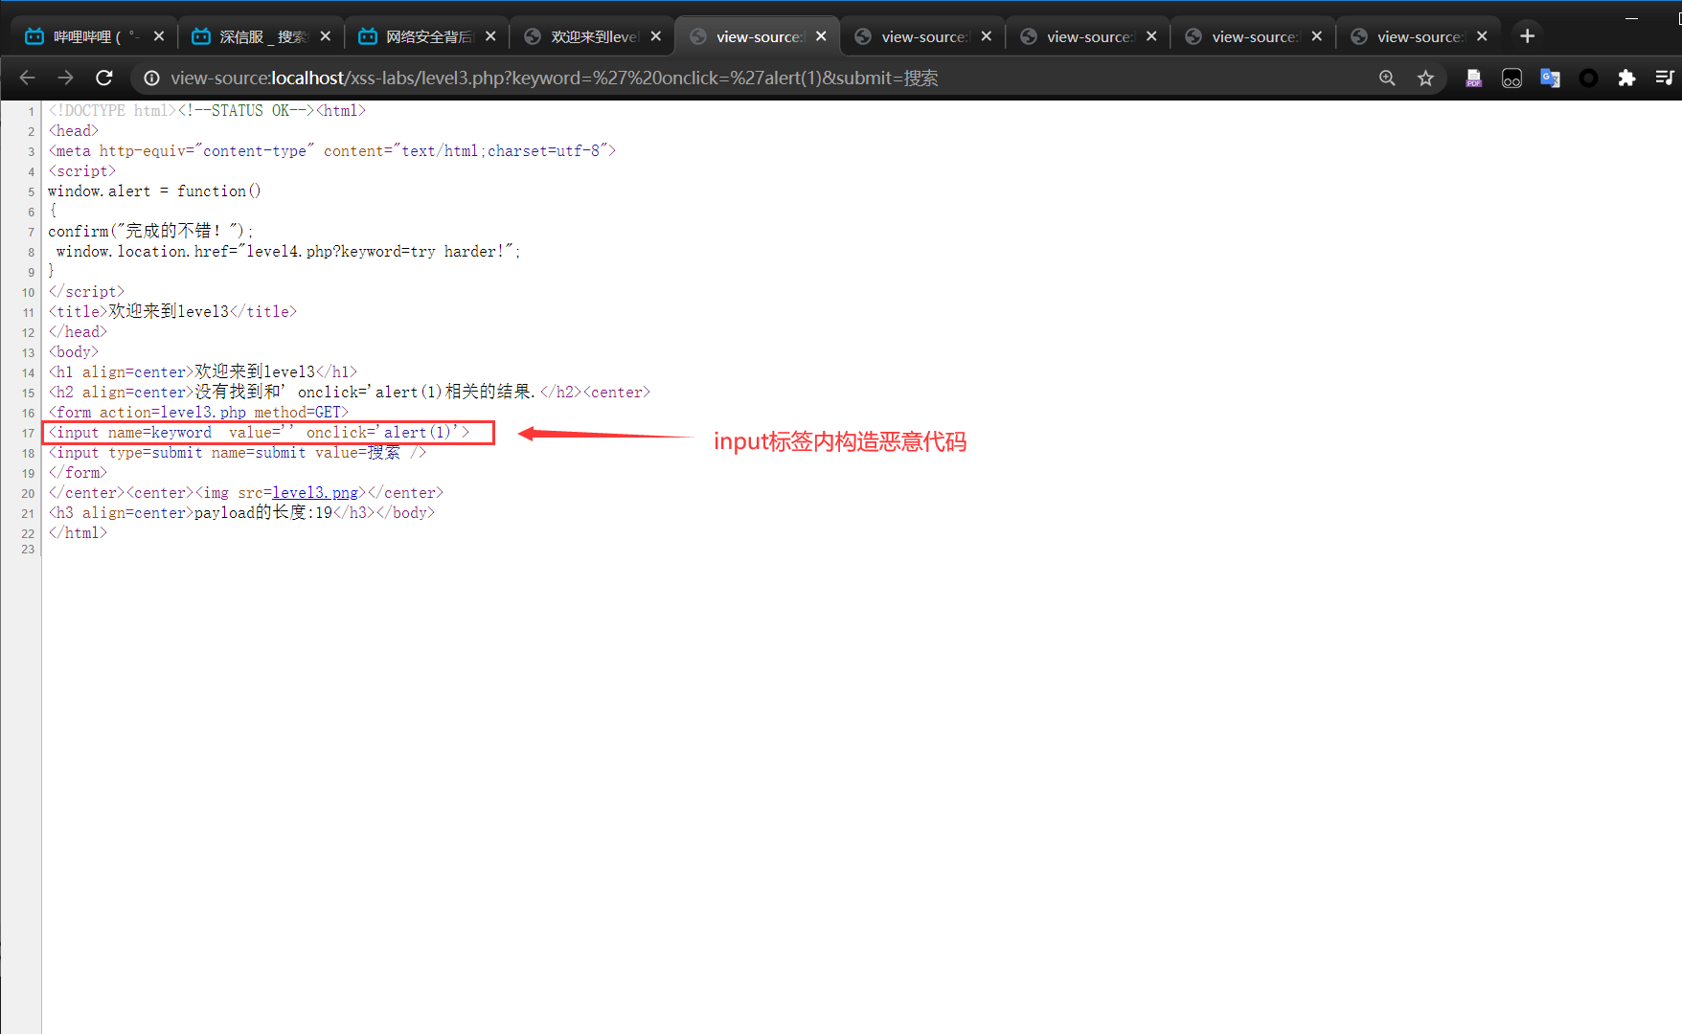Close the active view-source tab
This screenshot has height=1034, width=1682.
point(821,36)
